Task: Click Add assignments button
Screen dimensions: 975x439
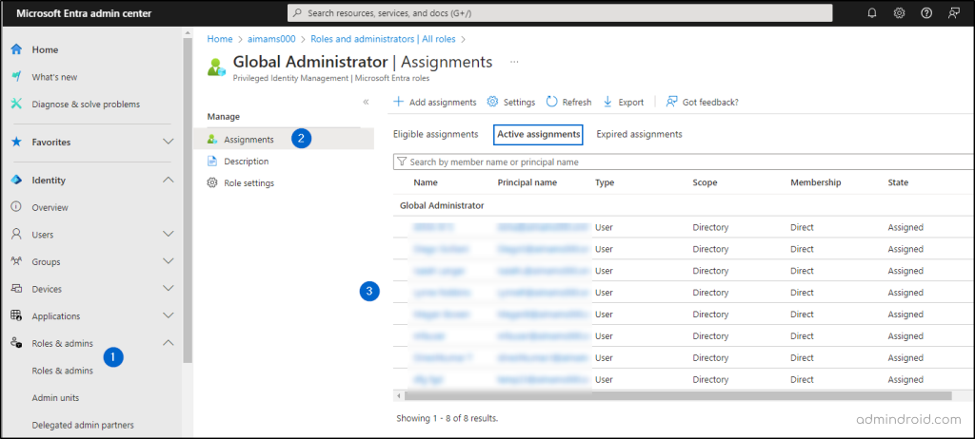Action: pyautogui.click(x=435, y=102)
